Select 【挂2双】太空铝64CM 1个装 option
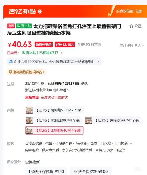 click(54, 131)
